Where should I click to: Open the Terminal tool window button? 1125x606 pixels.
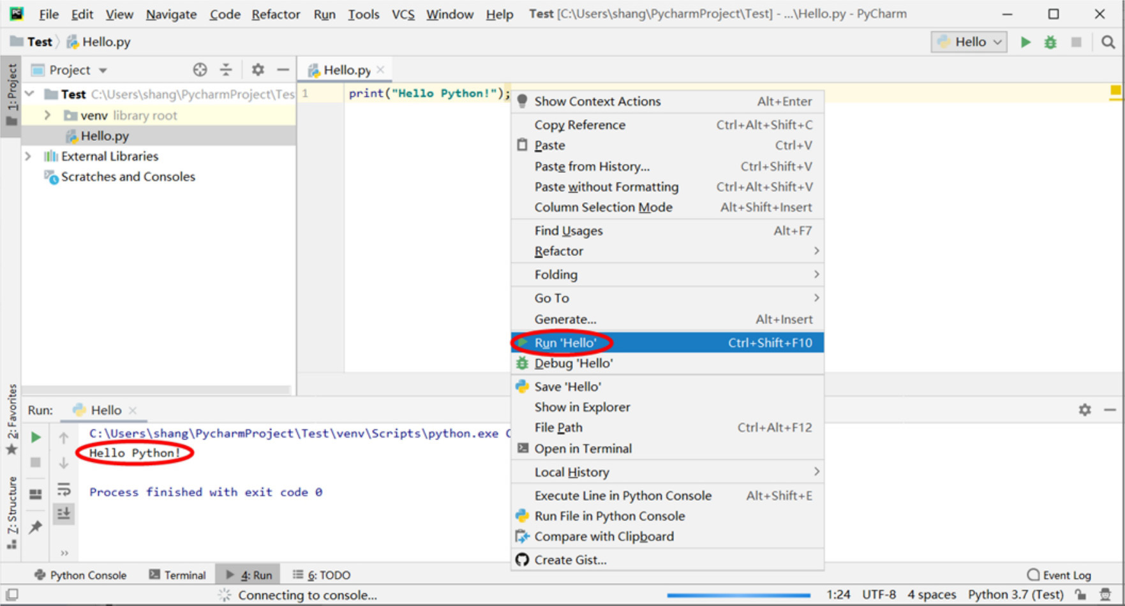click(x=177, y=575)
